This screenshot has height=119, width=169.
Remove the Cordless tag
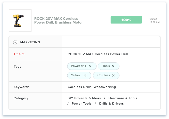pyautogui.click(x=113, y=75)
